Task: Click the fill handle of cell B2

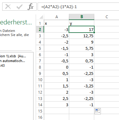Action: [x=94, y=33]
